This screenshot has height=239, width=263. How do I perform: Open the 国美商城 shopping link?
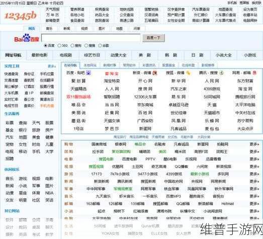click(99, 144)
